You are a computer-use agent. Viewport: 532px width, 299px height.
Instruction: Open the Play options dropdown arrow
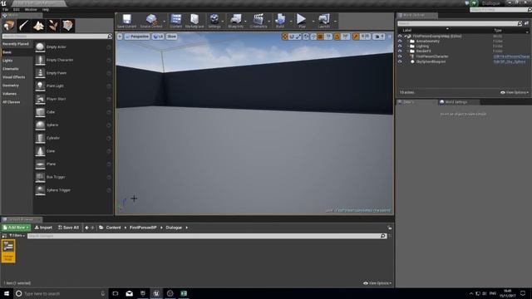click(x=313, y=22)
